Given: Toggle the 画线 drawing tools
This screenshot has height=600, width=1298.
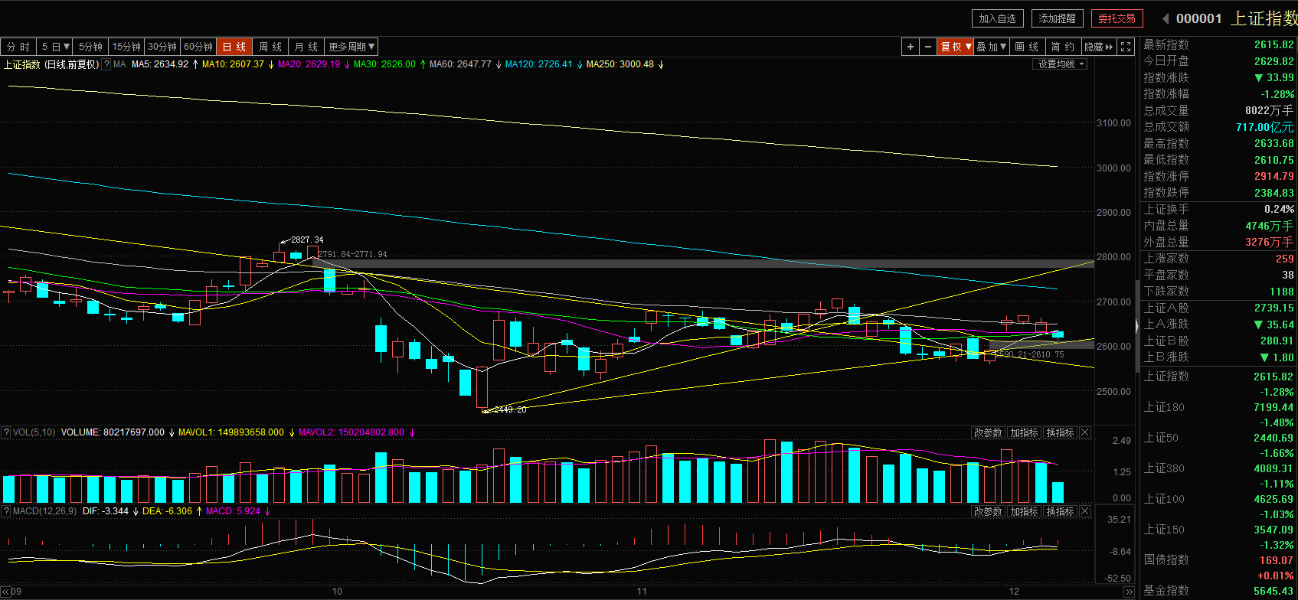Looking at the screenshot, I should point(1027,47).
